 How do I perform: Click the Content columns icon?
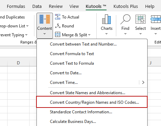tap(45, 19)
